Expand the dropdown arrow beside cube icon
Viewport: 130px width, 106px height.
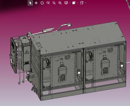click(x=85, y=3)
